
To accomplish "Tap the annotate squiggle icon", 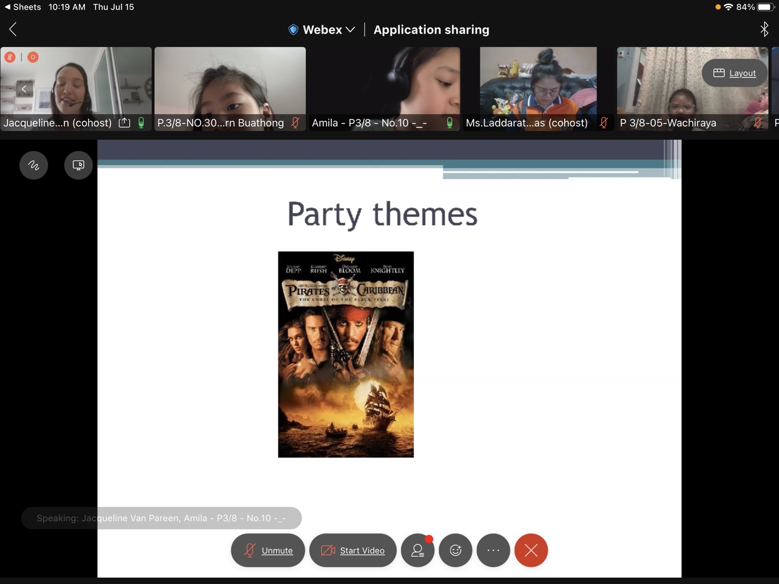I will coord(34,165).
